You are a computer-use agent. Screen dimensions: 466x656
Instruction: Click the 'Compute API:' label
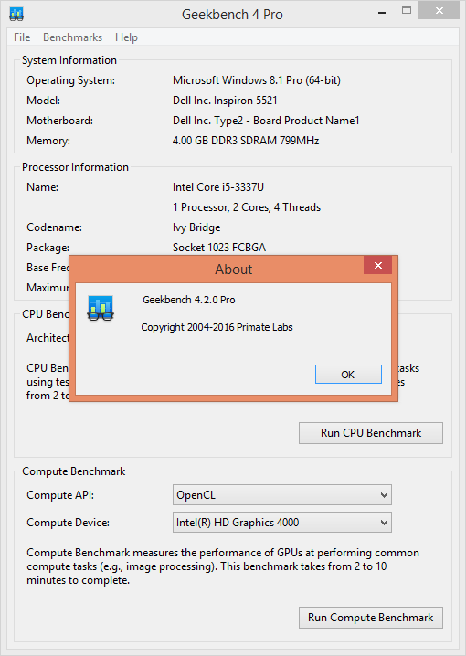tap(60, 495)
